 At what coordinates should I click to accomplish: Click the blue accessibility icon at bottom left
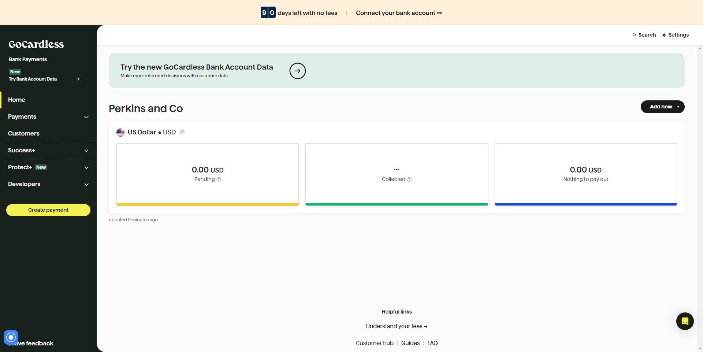[11, 337]
